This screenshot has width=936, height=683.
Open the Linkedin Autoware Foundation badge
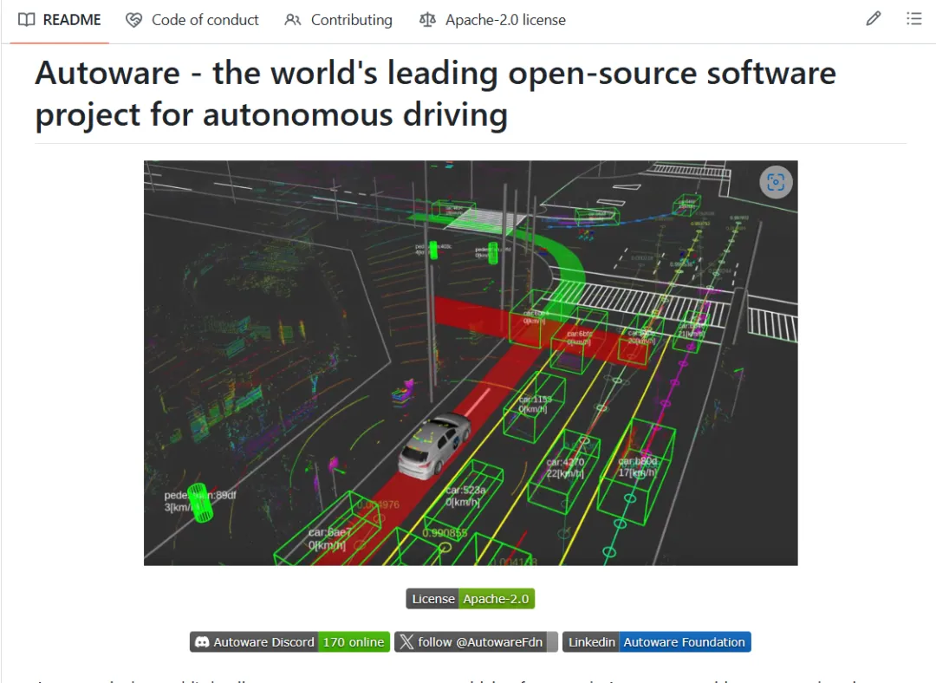click(x=657, y=641)
